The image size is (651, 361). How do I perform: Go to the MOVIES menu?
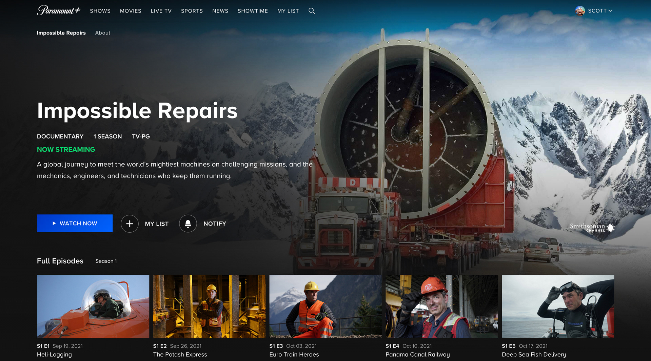click(131, 11)
